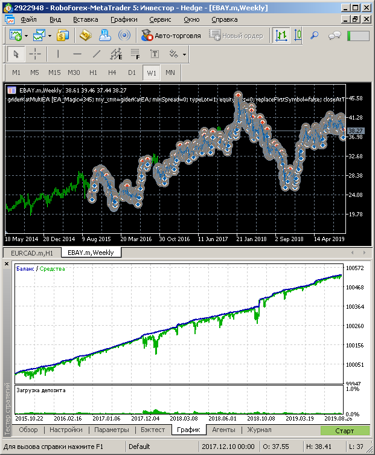Open the Сервис menu
Image resolution: width=375 pixels, height=455 pixels.
click(160, 20)
